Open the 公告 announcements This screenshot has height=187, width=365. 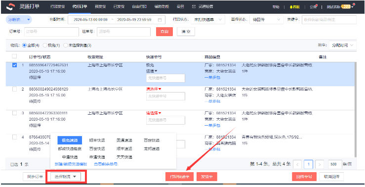click(313, 7)
